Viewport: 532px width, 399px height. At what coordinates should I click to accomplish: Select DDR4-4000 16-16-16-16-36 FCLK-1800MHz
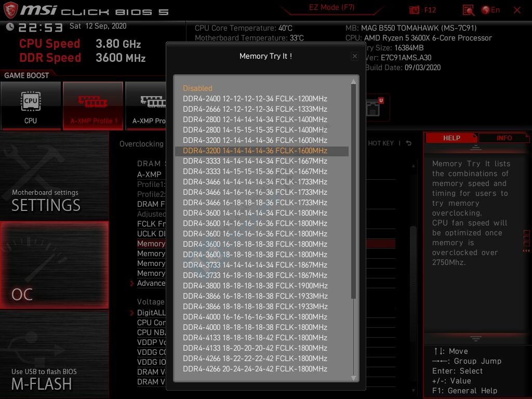pyautogui.click(x=262, y=317)
